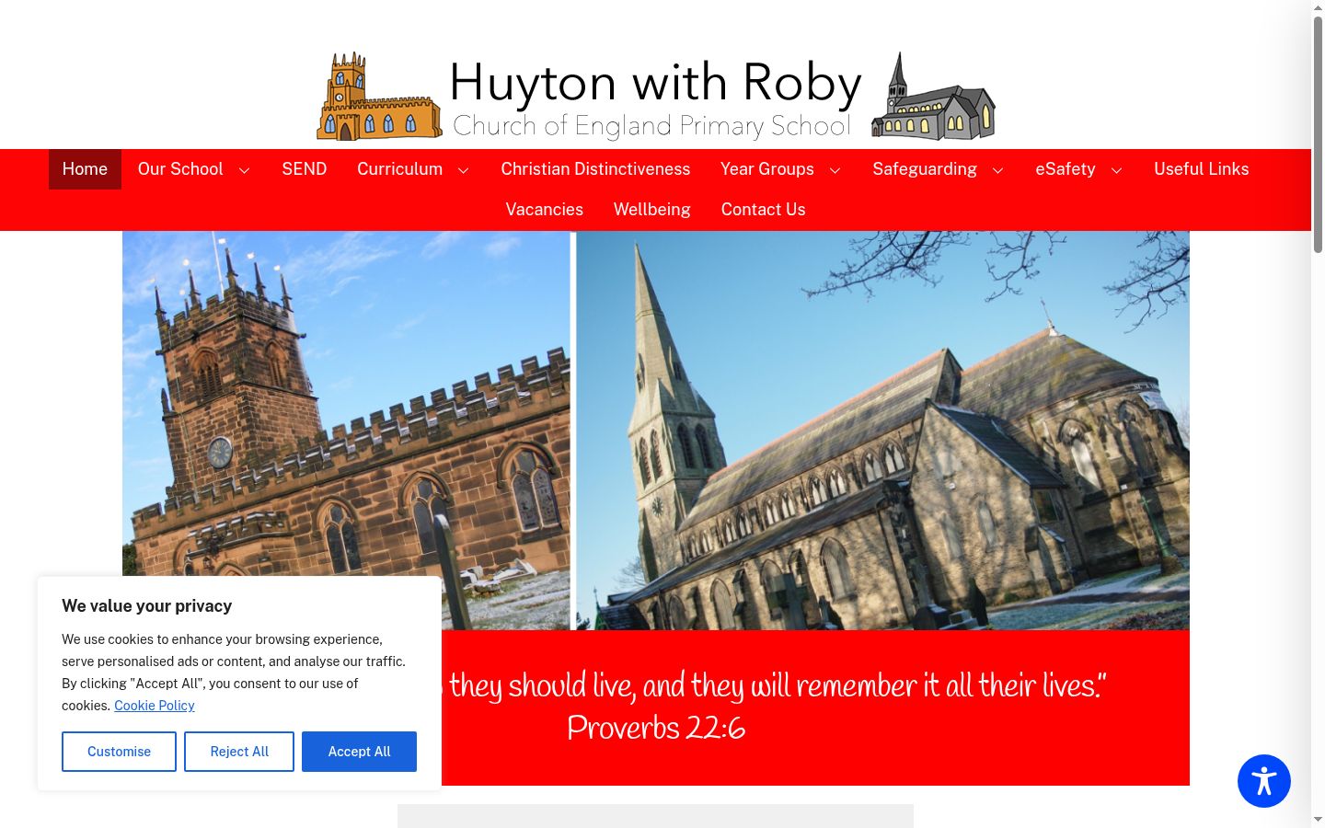Open the Curriculum menu item
This screenshot has width=1325, height=828.
pyautogui.click(x=399, y=169)
